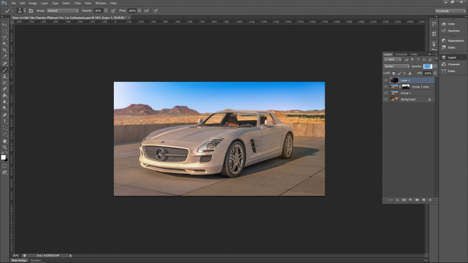Create a new group folder icon
Image resolution: width=468 pixels, height=263 pixels.
[x=418, y=200]
